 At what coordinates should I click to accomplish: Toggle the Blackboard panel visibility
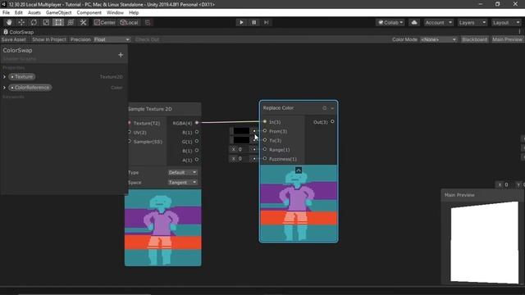pos(474,39)
